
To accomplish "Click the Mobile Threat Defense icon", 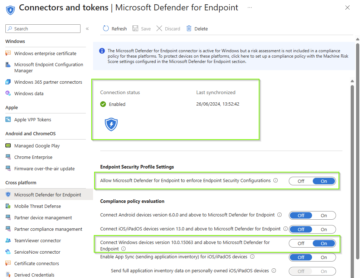I will coord(8,206).
